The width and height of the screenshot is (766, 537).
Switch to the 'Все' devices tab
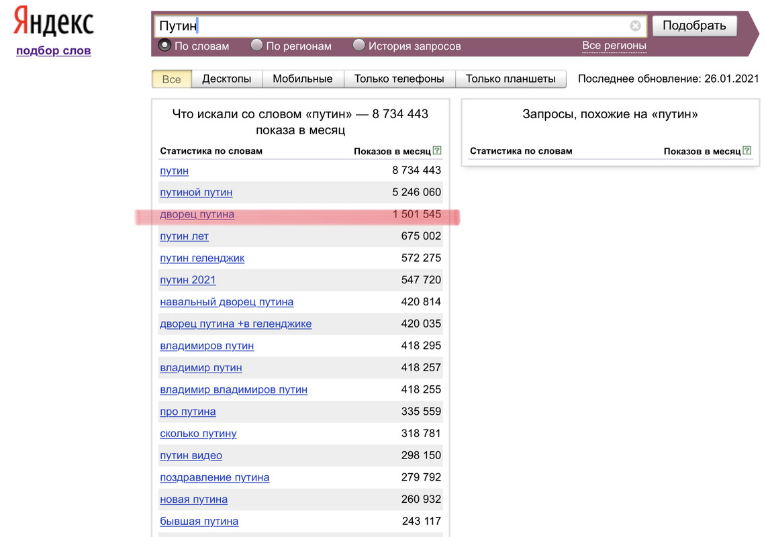pos(171,79)
